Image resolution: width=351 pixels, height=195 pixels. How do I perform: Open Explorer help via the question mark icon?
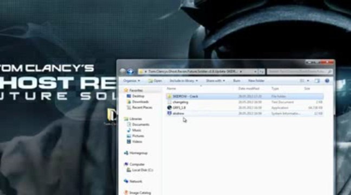[327, 81]
